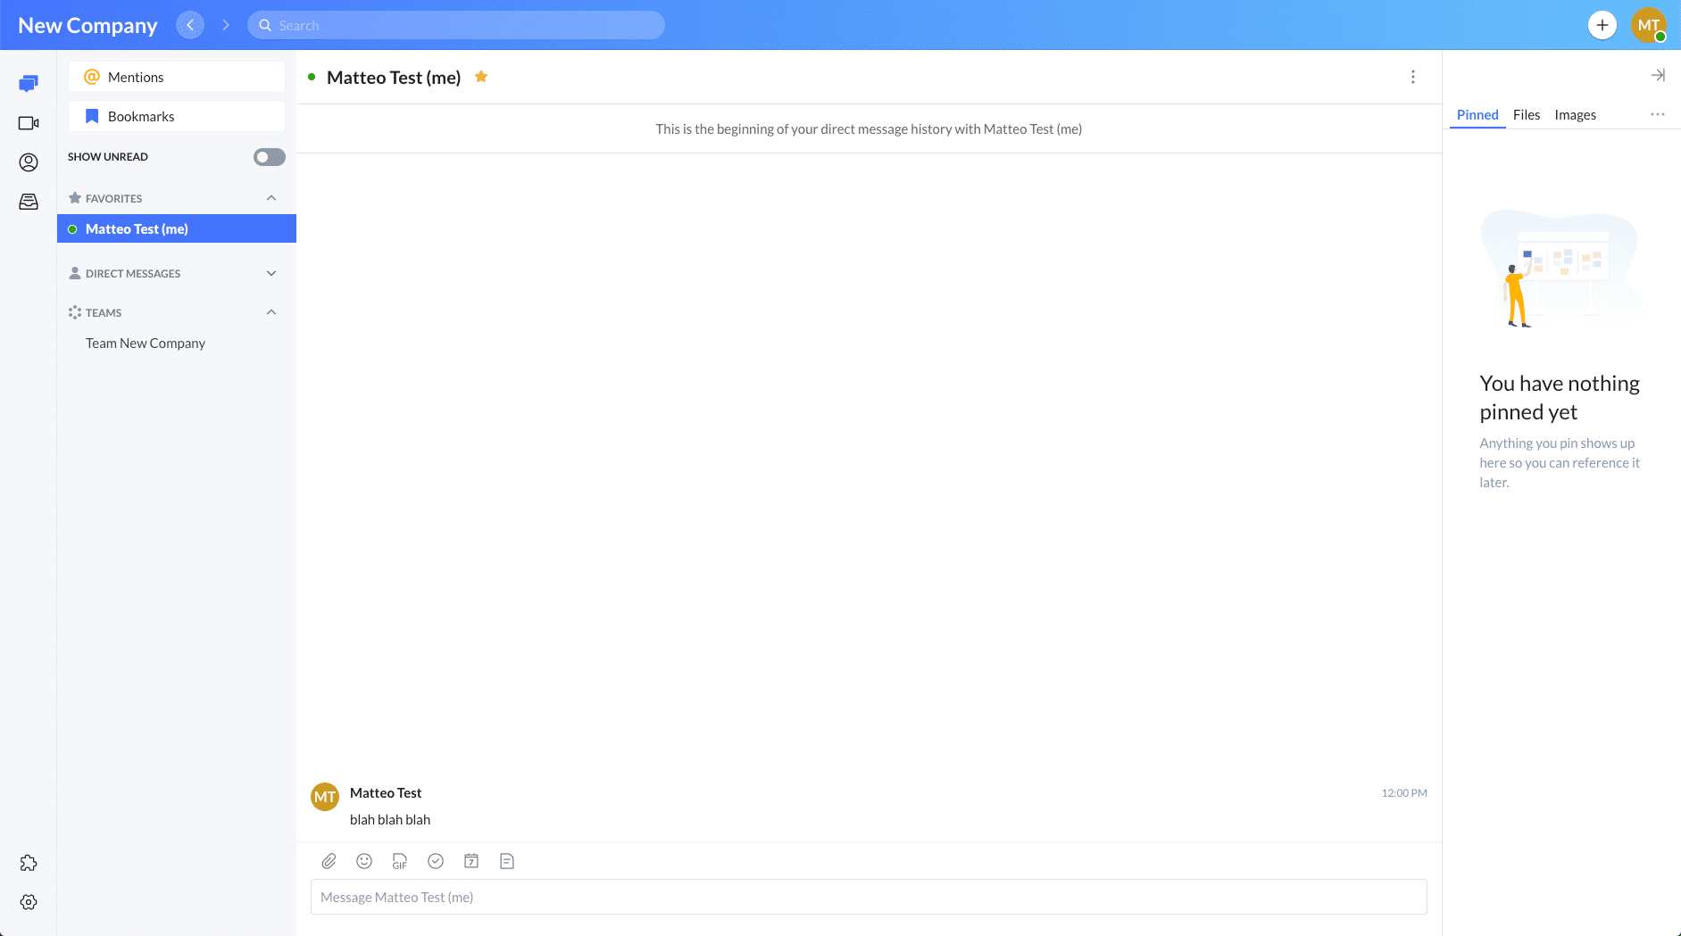Open the integrations puzzle icon
Viewport: 1681px width, 936px height.
coord(29,863)
